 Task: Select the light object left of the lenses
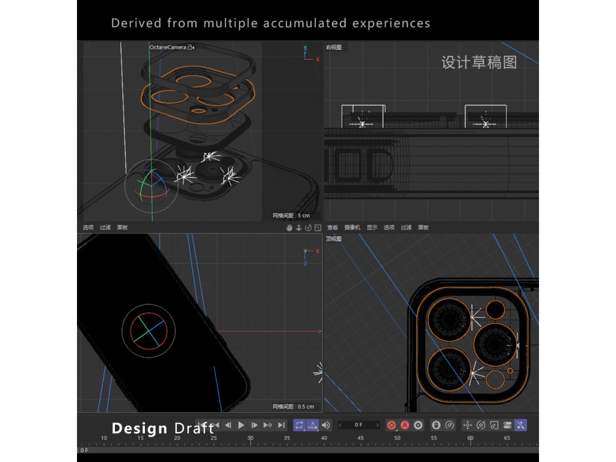(x=184, y=175)
